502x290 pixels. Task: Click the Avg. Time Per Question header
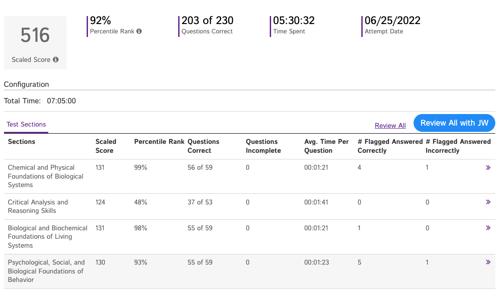tap(326, 146)
